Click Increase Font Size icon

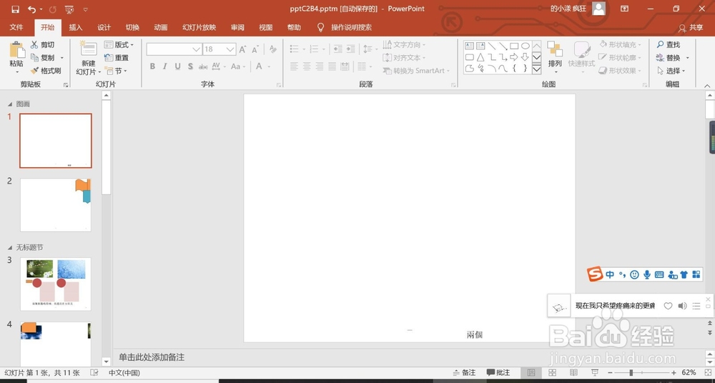click(242, 49)
